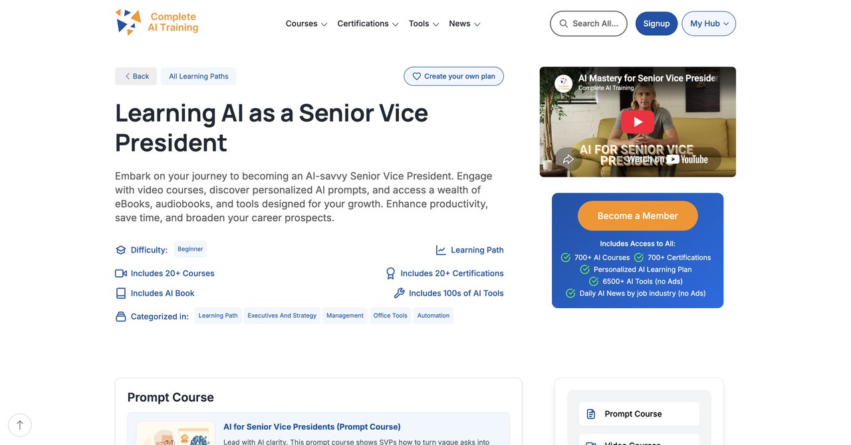Click the heart icon on Create your own plan
Image resolution: width=851 pixels, height=445 pixels.
click(417, 76)
